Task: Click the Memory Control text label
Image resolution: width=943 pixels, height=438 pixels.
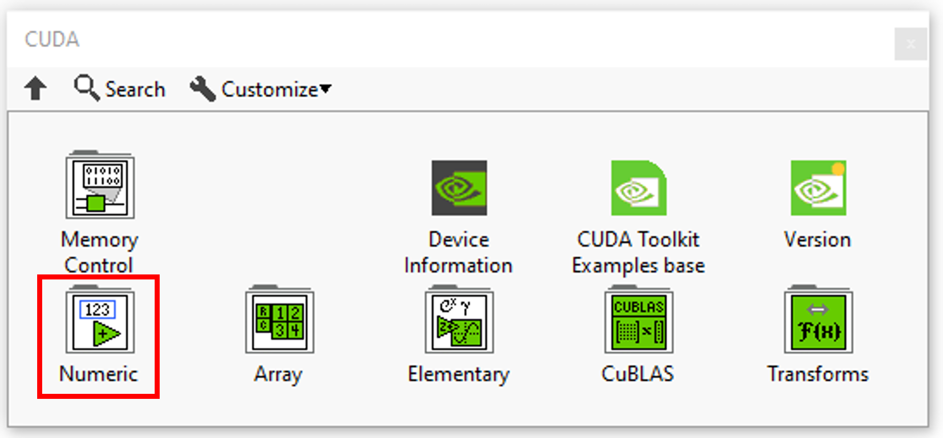Action: coord(99,252)
